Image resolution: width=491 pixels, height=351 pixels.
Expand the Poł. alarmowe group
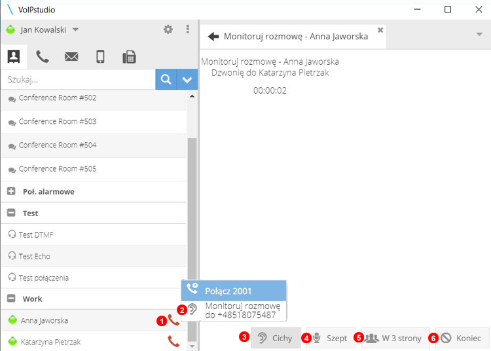[11, 192]
